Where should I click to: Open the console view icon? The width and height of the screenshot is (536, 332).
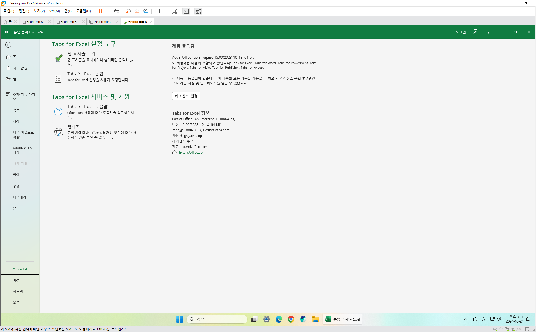click(x=186, y=11)
